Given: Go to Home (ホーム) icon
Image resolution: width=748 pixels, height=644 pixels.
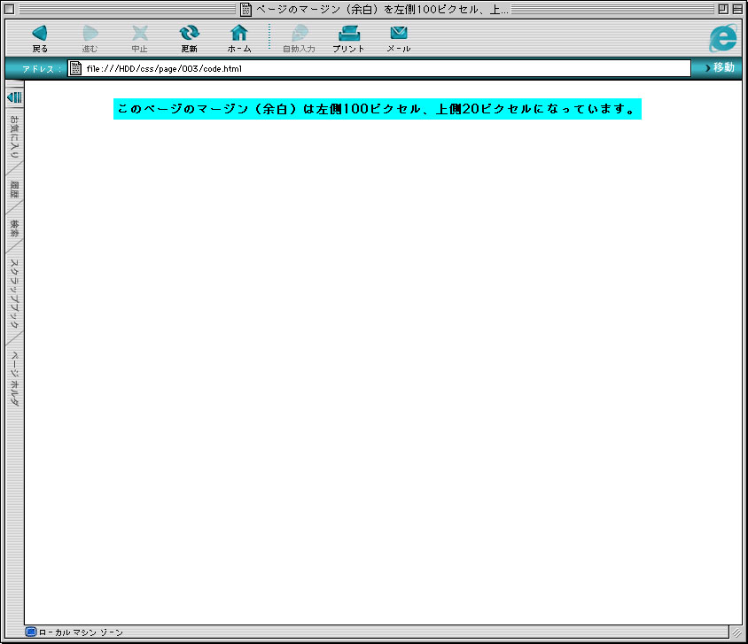Looking at the screenshot, I should pos(239,38).
